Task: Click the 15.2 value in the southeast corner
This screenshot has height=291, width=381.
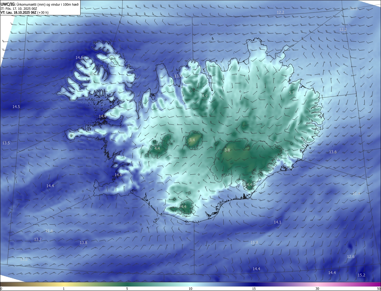Action: pos(361,275)
